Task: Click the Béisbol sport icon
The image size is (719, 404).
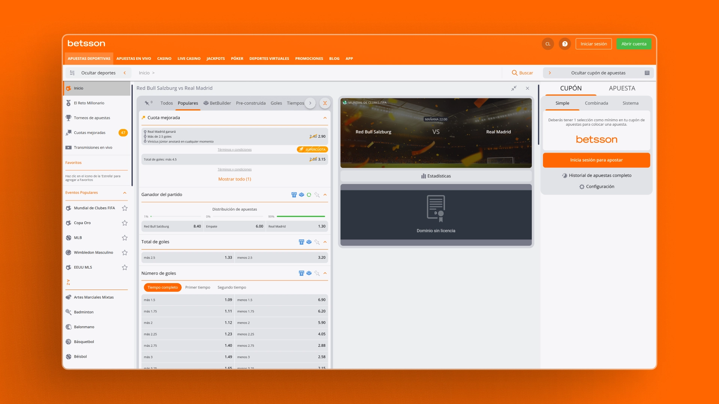Action: tap(69, 357)
